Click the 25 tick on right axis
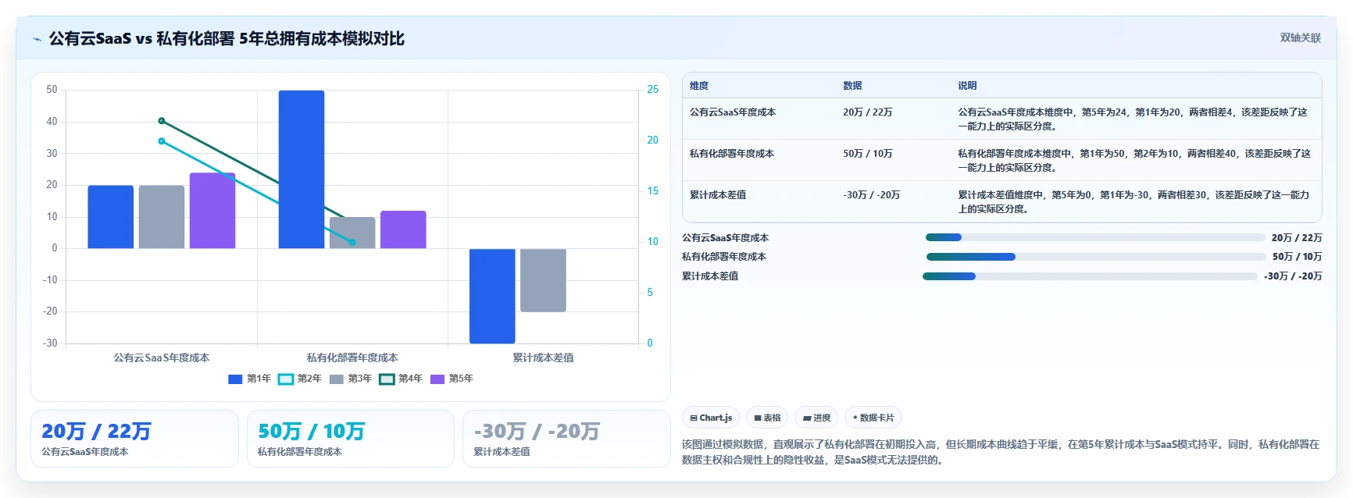This screenshot has height=498, width=1353. [x=652, y=90]
